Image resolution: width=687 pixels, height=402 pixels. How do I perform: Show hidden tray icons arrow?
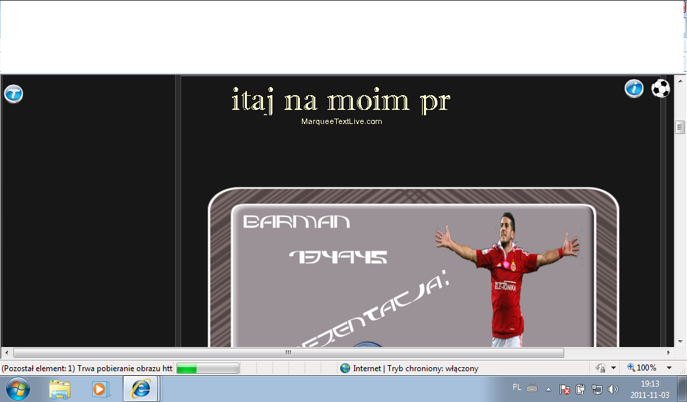[548, 389]
